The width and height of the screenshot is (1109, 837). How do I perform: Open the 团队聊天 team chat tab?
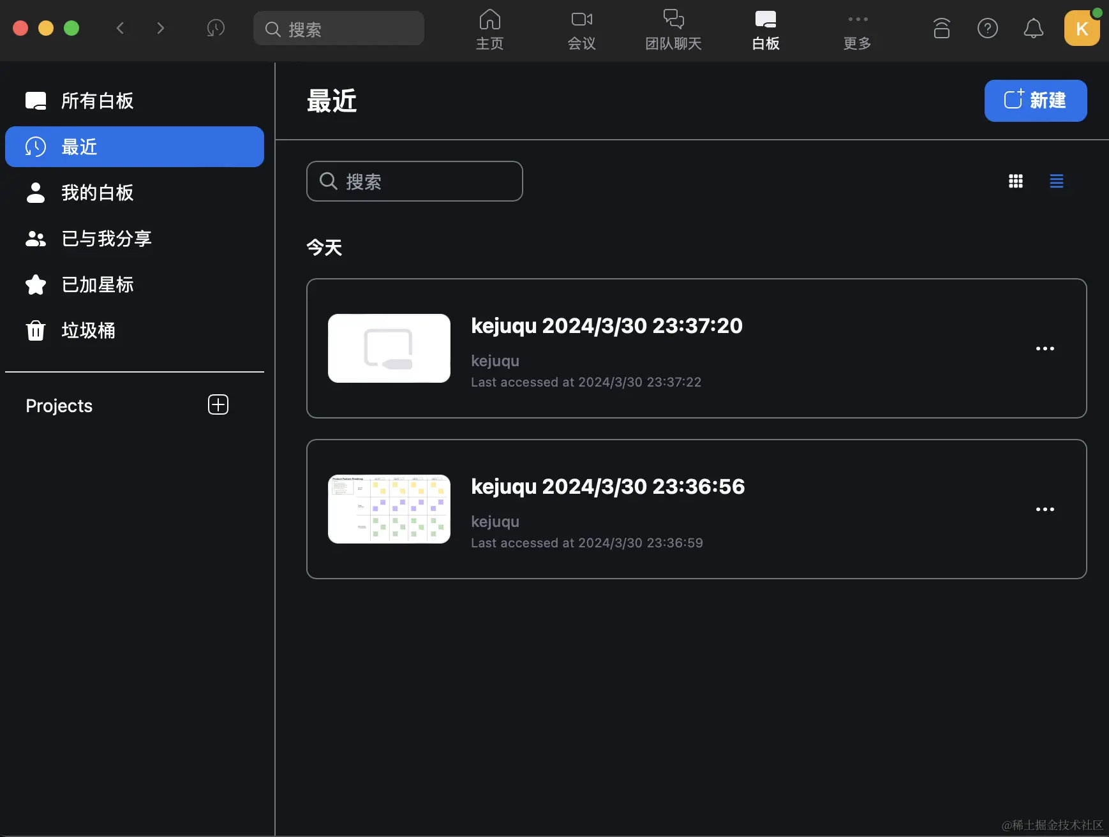click(x=674, y=29)
